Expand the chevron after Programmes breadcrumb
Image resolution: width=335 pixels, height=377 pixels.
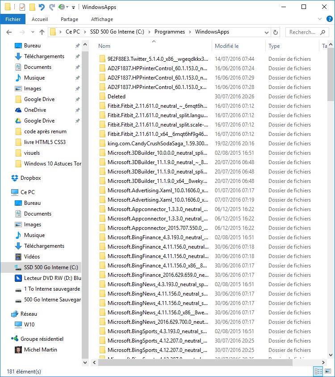[190, 32]
